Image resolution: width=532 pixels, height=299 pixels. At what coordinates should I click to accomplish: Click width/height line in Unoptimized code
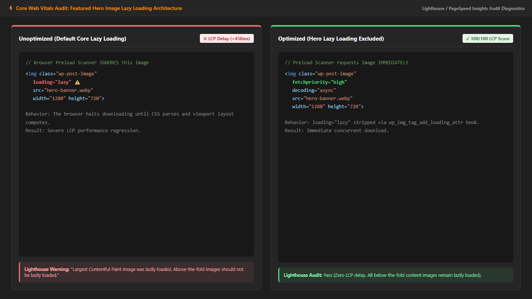69,99
